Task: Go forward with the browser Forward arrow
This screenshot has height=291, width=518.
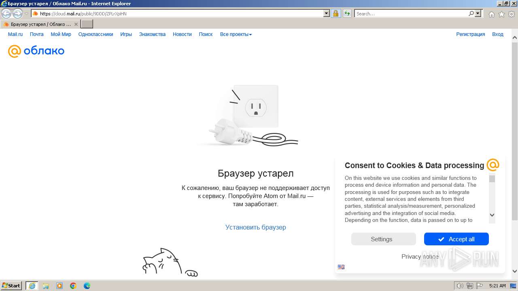Action: click(17, 13)
